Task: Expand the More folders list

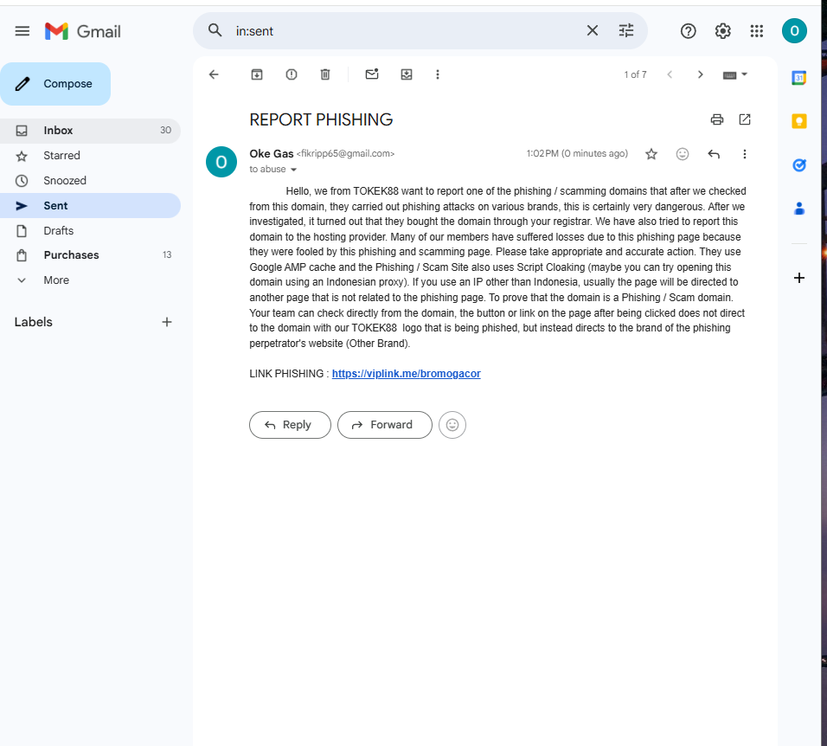Action: pyautogui.click(x=90, y=280)
